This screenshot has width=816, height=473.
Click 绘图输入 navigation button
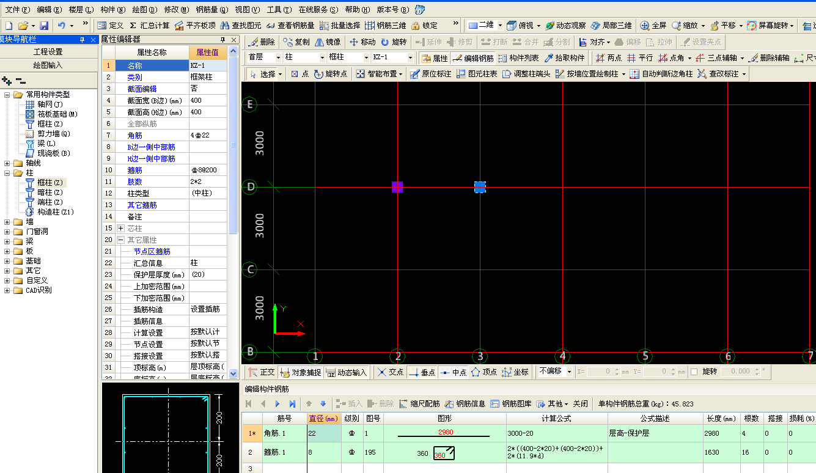[48, 65]
